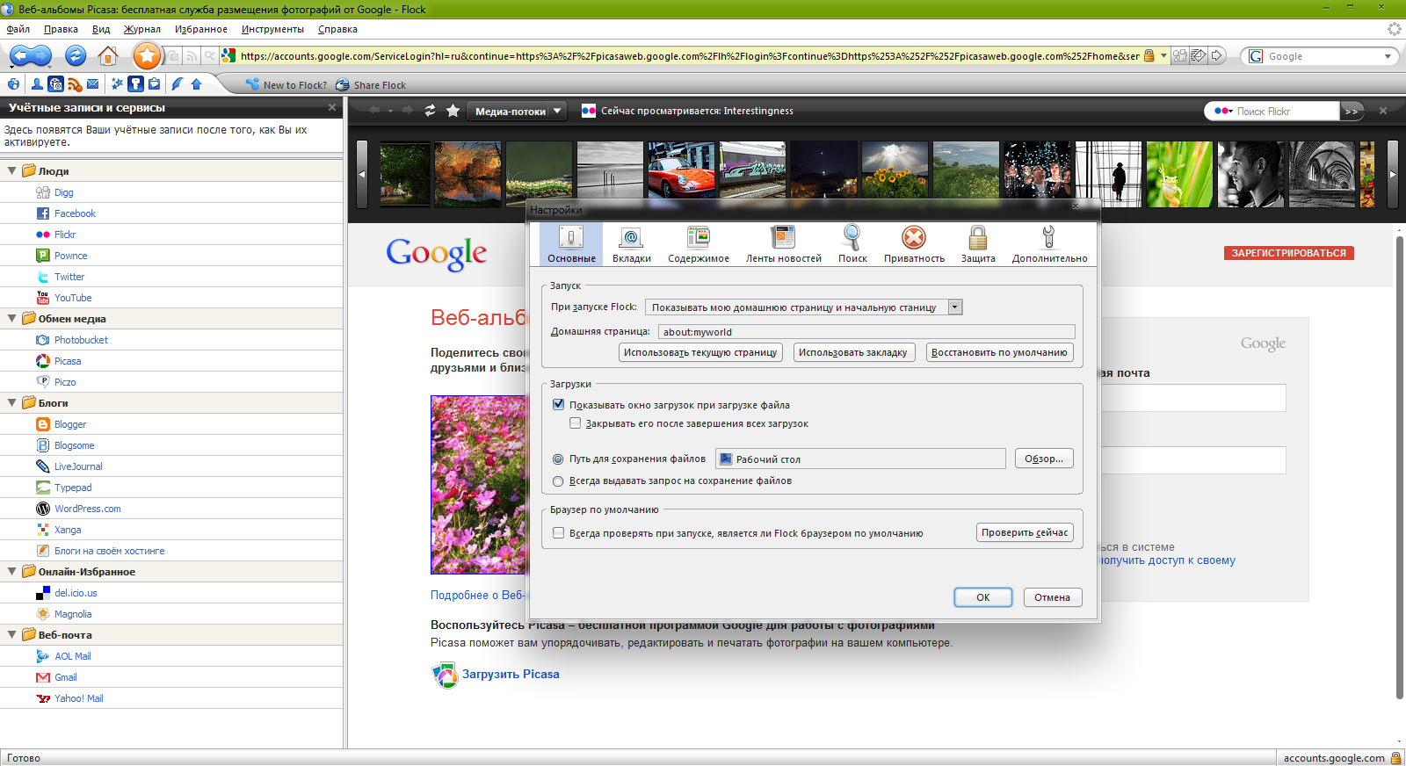Toggle Показывать окно загрузок checkbox
The width and height of the screenshot is (1406, 766).
(558, 405)
